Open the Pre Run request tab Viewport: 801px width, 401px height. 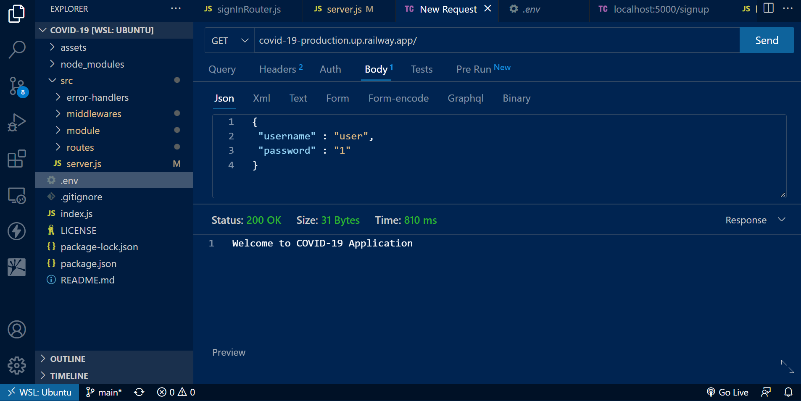[483, 69]
